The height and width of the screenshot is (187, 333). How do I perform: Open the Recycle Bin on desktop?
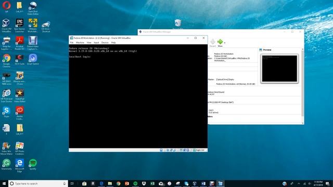coord(178,24)
